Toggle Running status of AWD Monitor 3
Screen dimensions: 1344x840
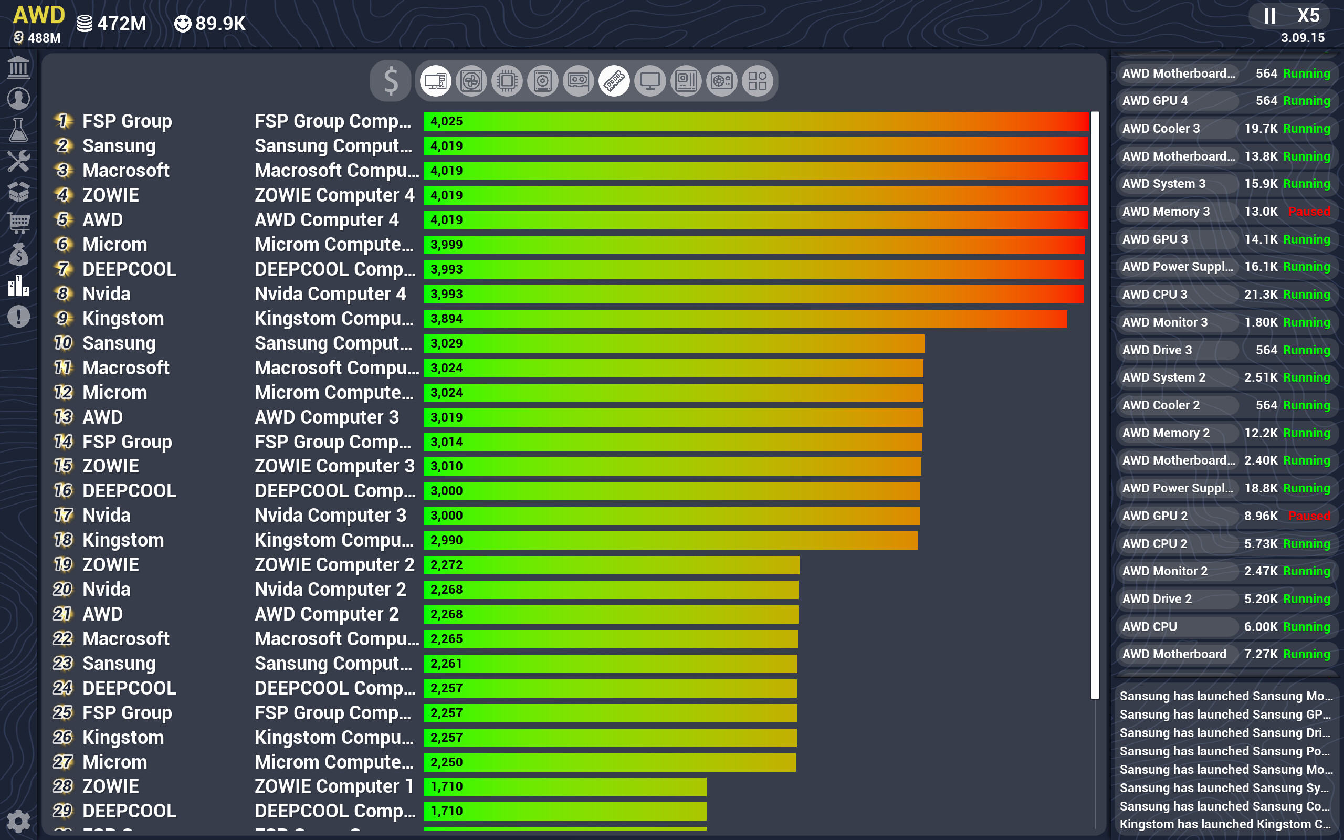tap(1306, 322)
